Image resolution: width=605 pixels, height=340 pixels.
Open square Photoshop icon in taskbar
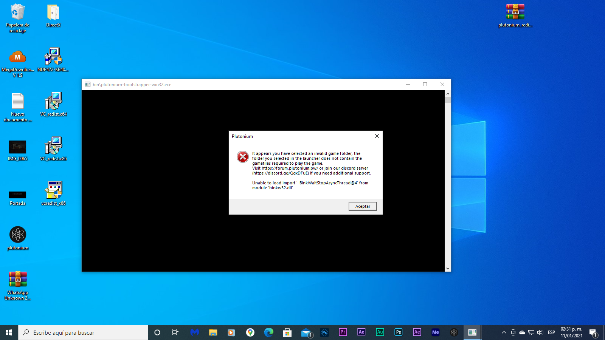pyautogui.click(x=398, y=332)
